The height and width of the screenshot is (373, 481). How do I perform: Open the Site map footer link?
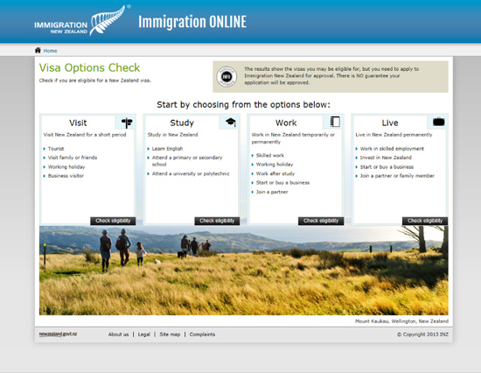coord(170,334)
